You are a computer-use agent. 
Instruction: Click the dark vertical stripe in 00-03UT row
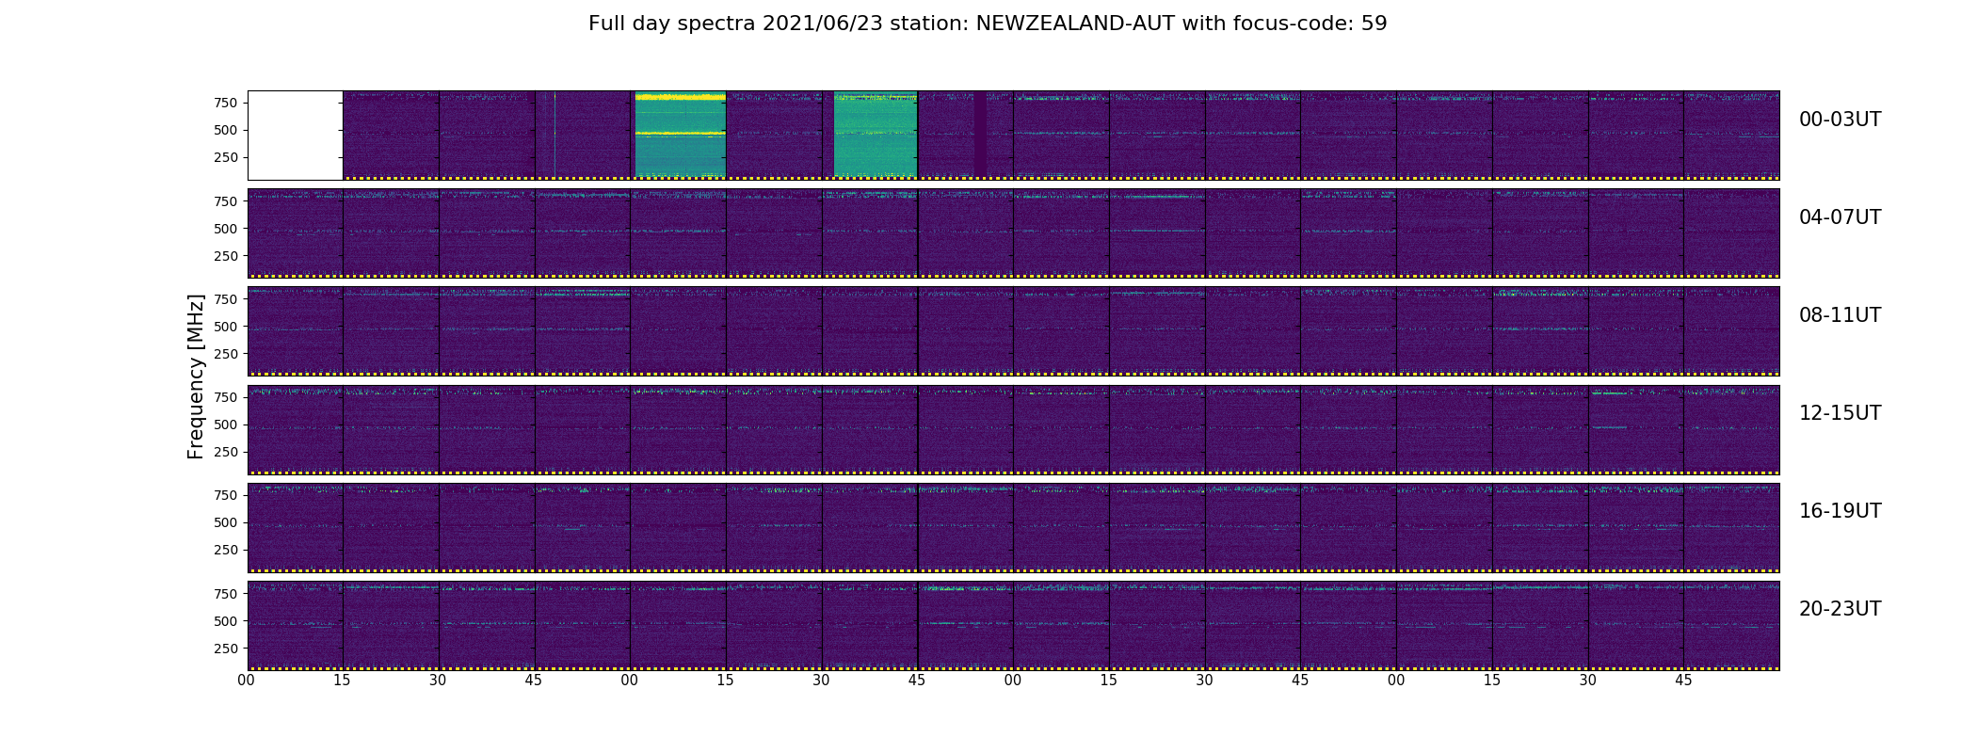click(x=980, y=134)
